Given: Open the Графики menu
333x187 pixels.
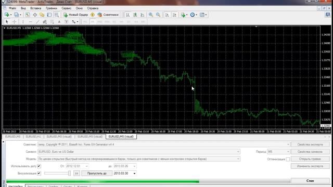Looking at the screenshot, I should click(52, 8).
